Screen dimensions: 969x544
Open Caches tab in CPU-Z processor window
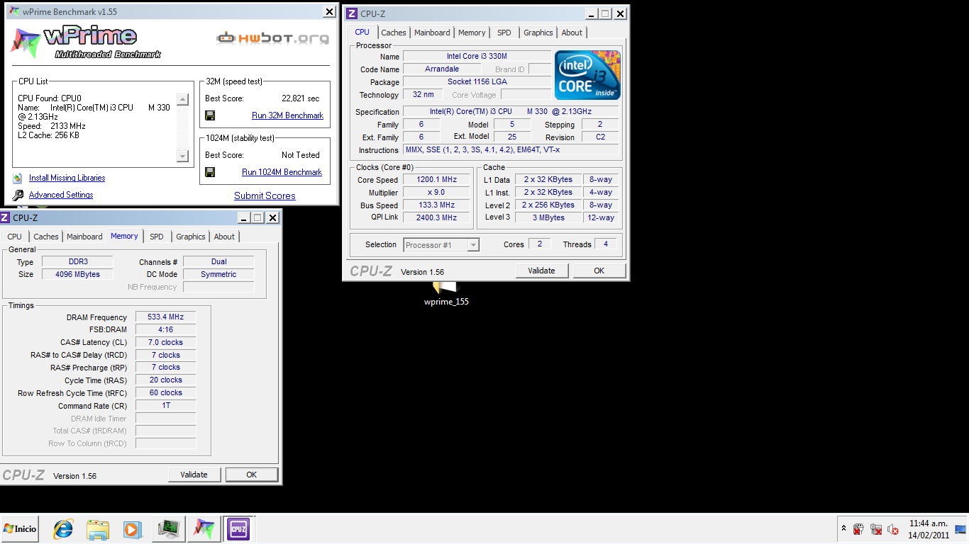[394, 33]
